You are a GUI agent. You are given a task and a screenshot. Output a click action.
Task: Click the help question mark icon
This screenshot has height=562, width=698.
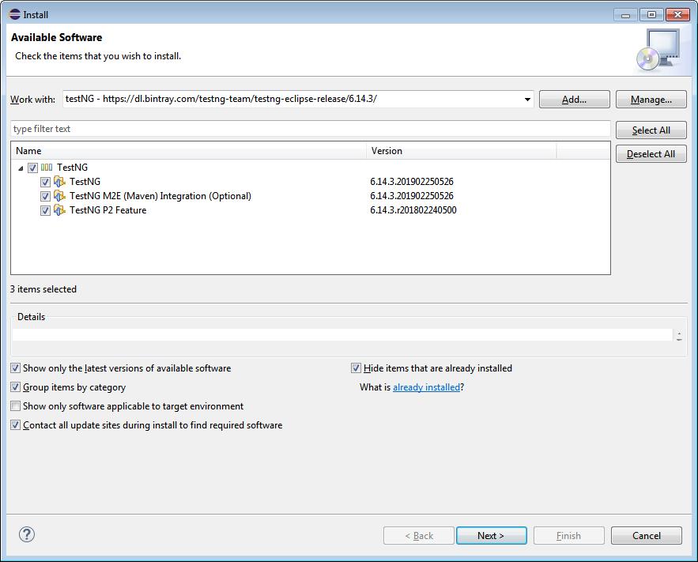point(27,534)
